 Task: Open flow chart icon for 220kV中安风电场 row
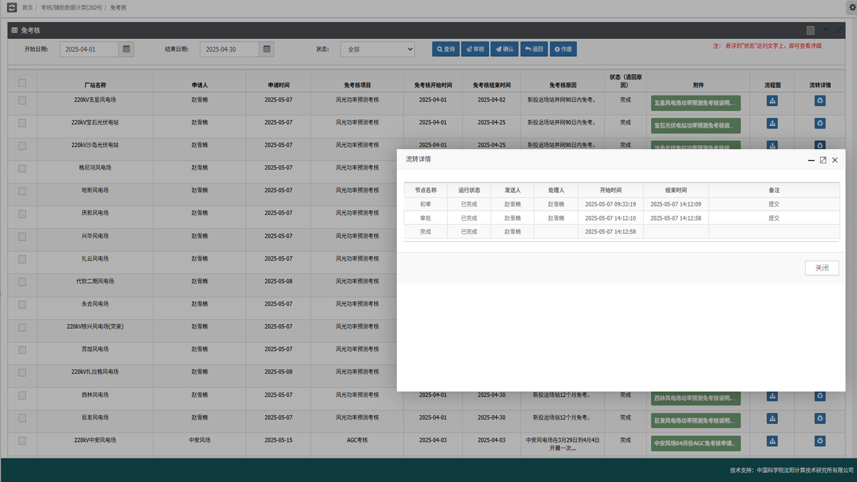pos(772,441)
